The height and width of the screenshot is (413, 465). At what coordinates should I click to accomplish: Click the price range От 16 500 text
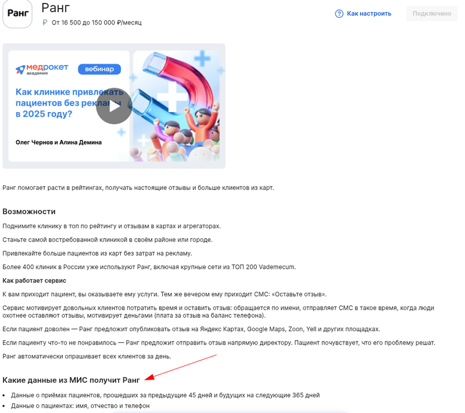point(96,23)
